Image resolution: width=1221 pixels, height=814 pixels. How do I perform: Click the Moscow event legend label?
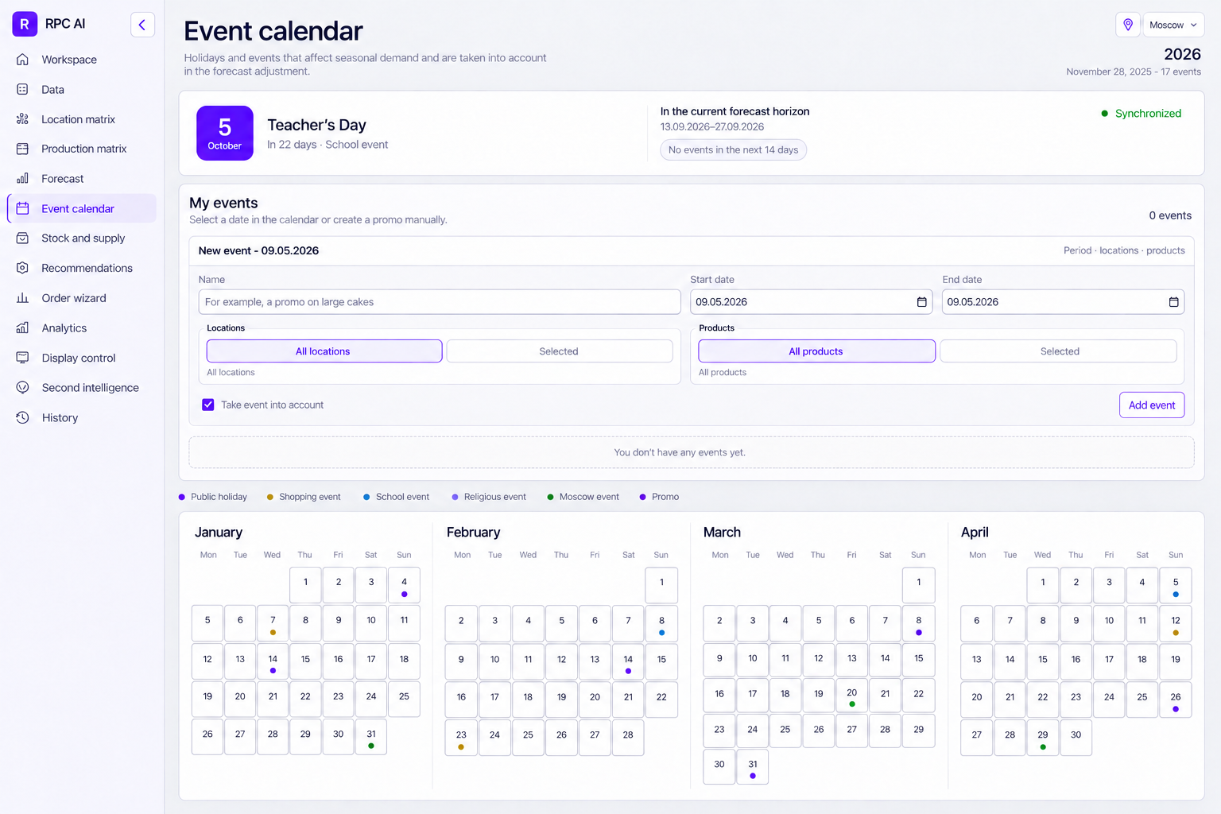coord(589,497)
